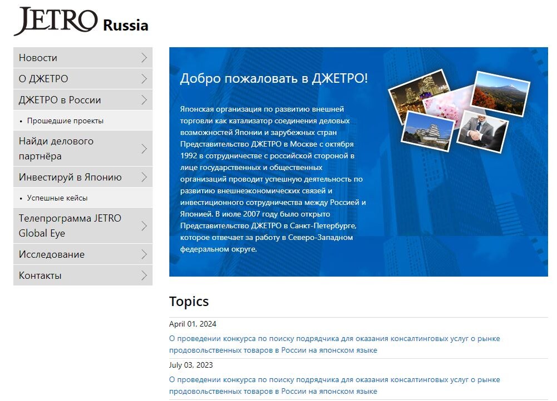Viewport: 557px width, 401px height.
Task: Open the О ДЖЕТРО menu item
Action: click(x=83, y=79)
